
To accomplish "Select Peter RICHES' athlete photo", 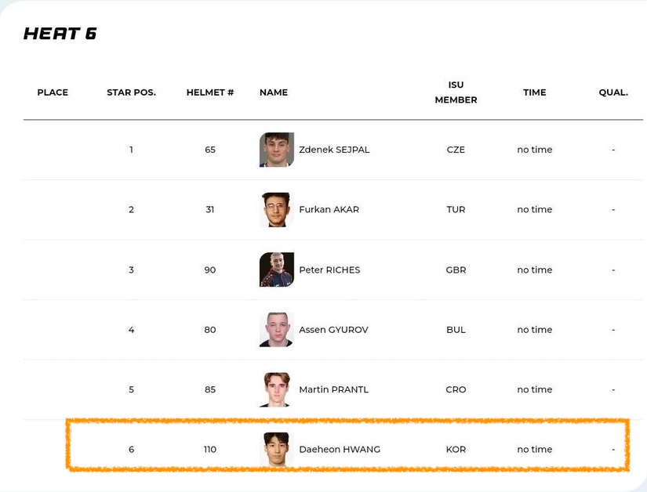I will pyautogui.click(x=277, y=270).
